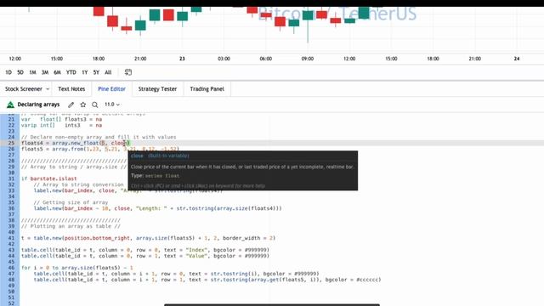Click 'close' heading in tooltip popup
This screenshot has width=544, height=306.
pos(137,156)
